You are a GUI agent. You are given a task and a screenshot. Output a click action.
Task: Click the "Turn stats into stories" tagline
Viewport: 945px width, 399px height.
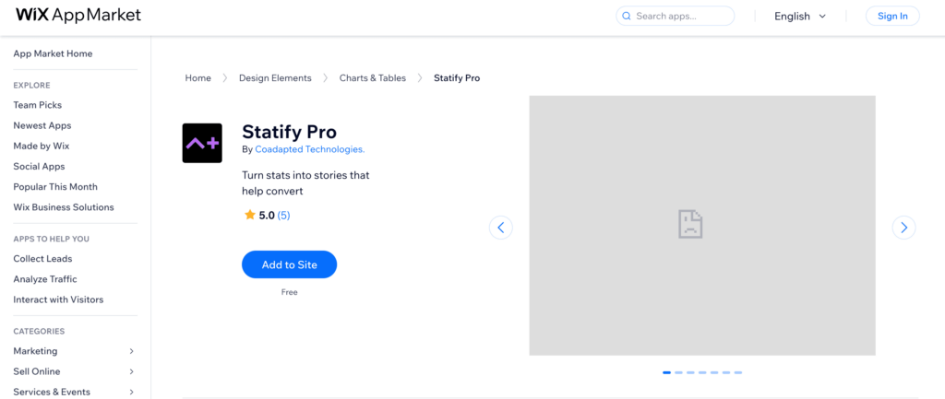coord(305,183)
